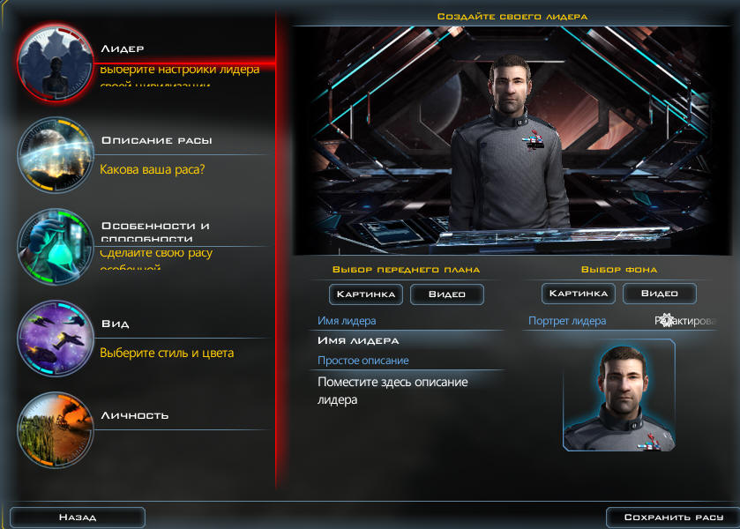Switch to the Описание расы section
Viewport: 740px width, 529px height.
click(157, 141)
